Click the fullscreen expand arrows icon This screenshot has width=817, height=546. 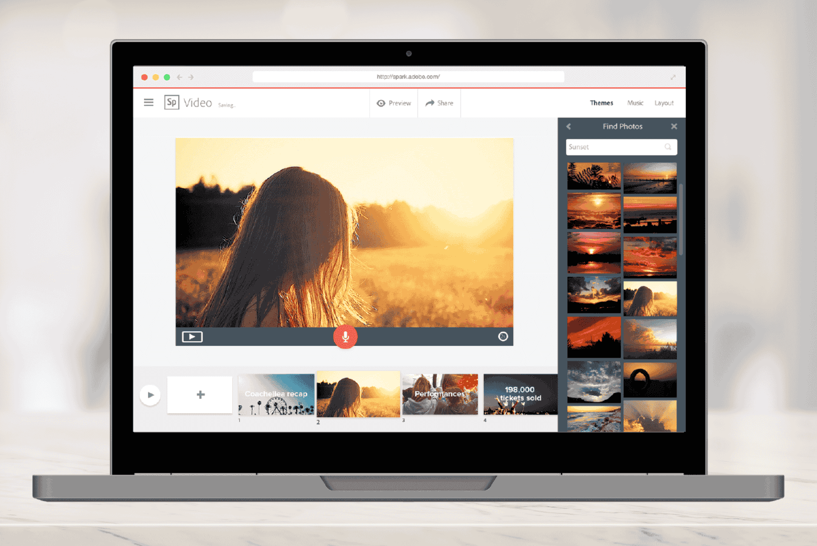pos(673,77)
